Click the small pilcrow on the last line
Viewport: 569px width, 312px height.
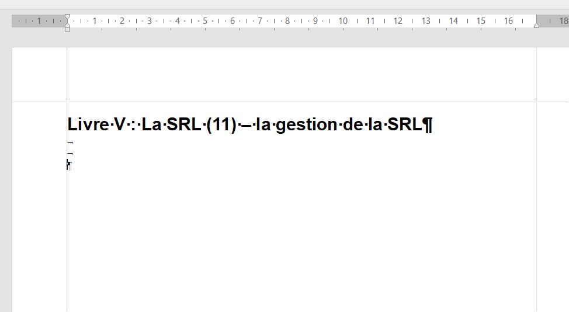pos(69,165)
